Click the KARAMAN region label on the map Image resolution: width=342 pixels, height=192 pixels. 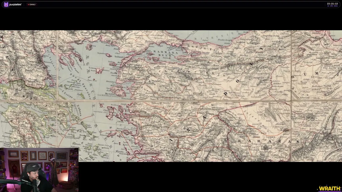[x=268, y=141]
